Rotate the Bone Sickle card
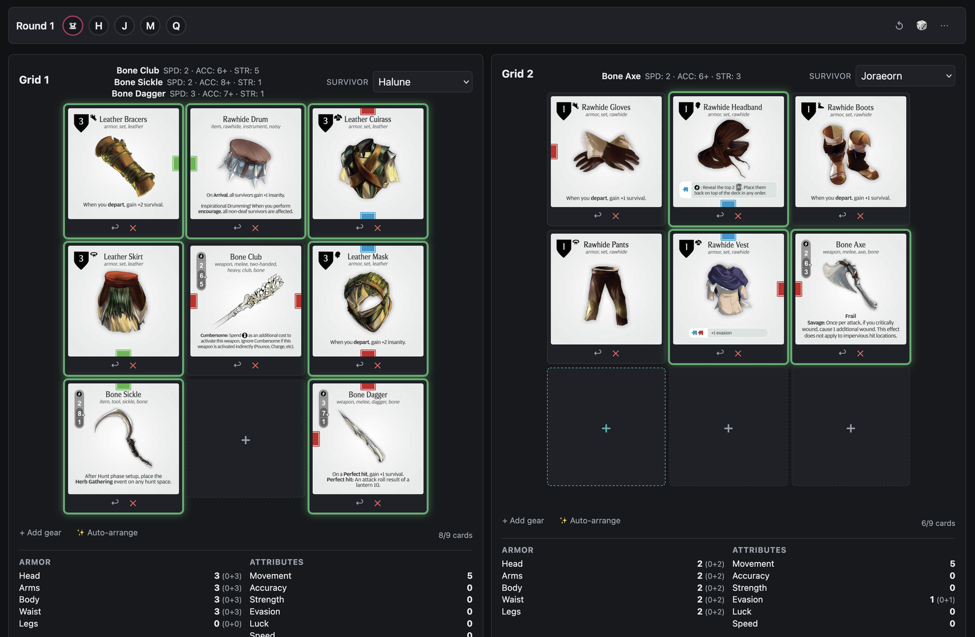 (x=115, y=502)
